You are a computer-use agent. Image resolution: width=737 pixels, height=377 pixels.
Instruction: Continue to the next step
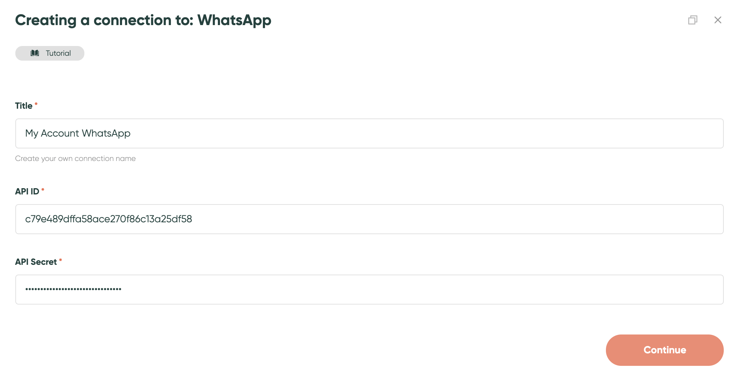point(665,350)
